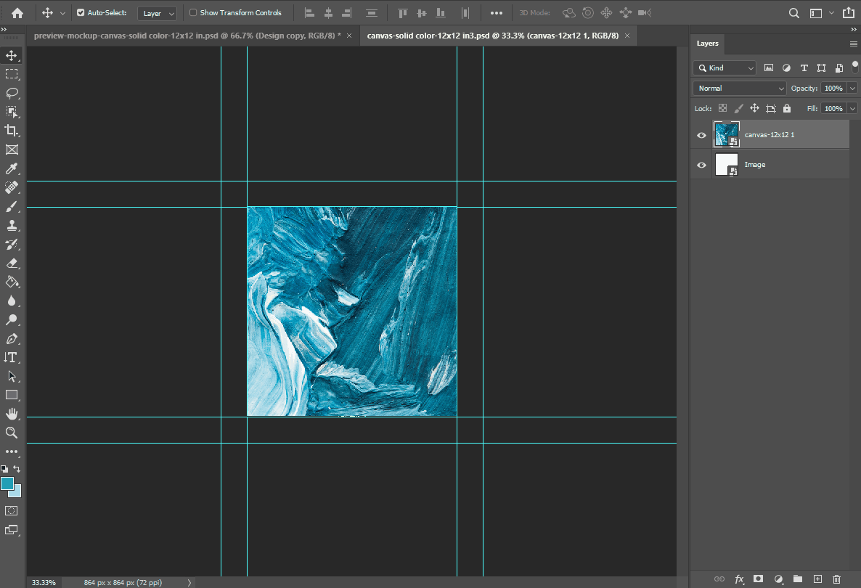Select the Pen tool
This screenshot has width=861, height=588.
click(12, 339)
